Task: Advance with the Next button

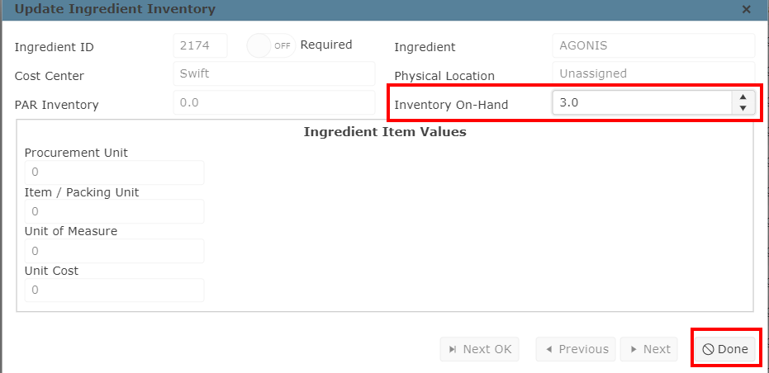Action: (x=648, y=349)
